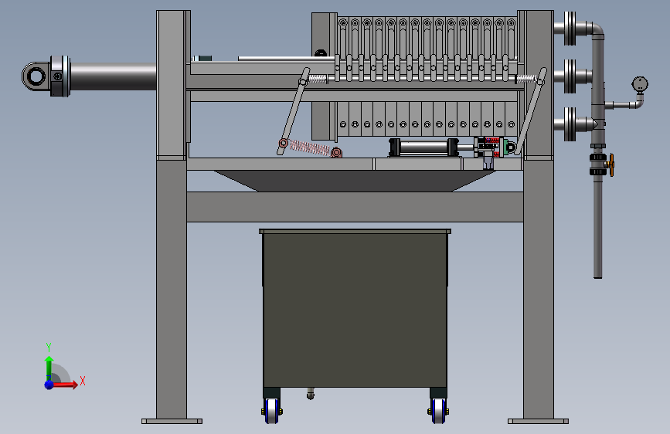Select the dark trapezoidal drip tray
The image size is (670, 434).
pos(355,181)
